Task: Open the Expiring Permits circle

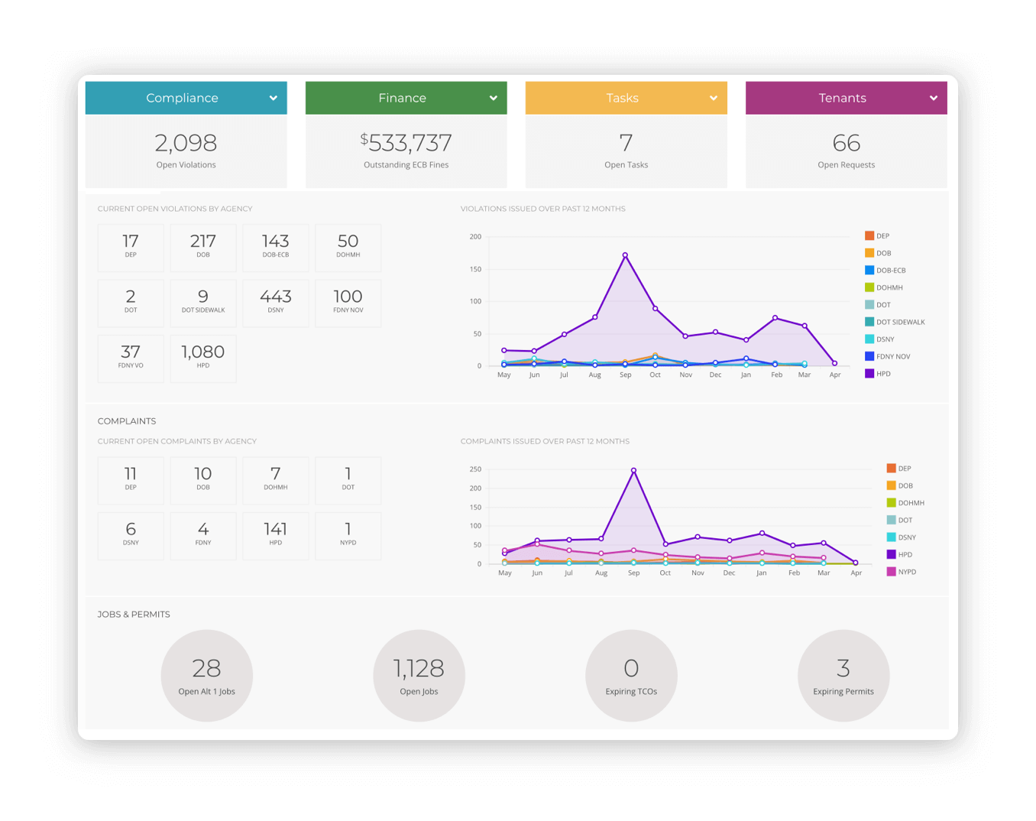Action: point(843,676)
